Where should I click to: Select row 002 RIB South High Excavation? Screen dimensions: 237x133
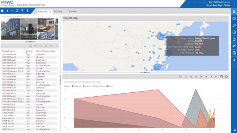point(29,63)
